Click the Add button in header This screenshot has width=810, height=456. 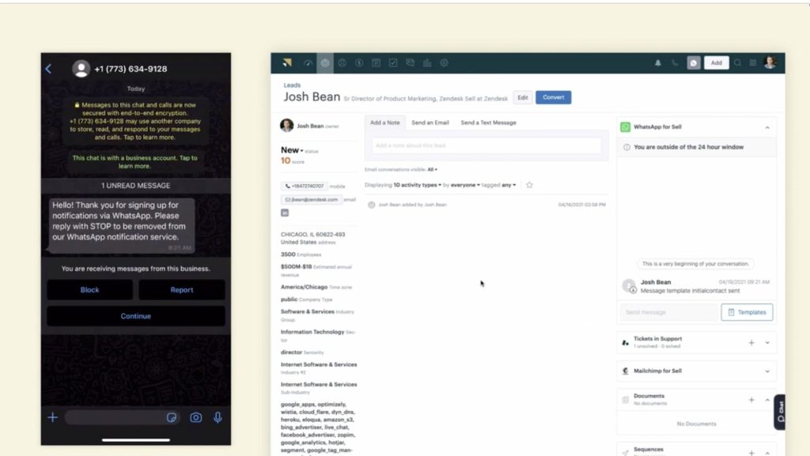[x=717, y=63]
